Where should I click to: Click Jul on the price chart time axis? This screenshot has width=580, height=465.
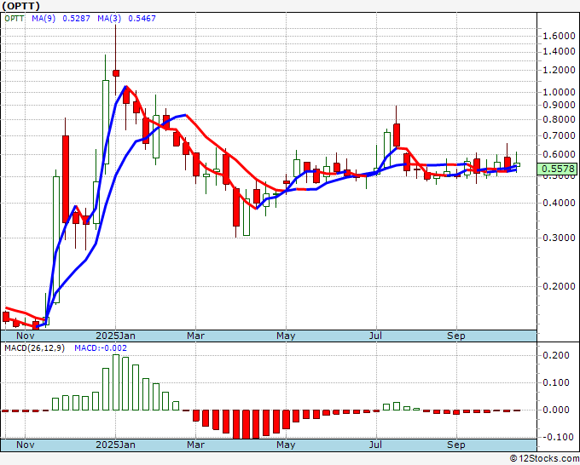376,336
